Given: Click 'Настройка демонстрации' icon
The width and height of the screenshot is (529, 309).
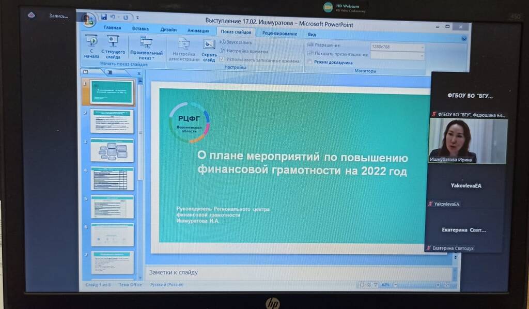Looking at the screenshot, I should coord(184,50).
